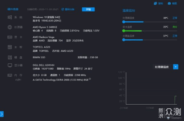Image resolution: width=184 pixels, height=121 pixels.
Task: Click the blue 详情 details button
Action: point(88,9)
